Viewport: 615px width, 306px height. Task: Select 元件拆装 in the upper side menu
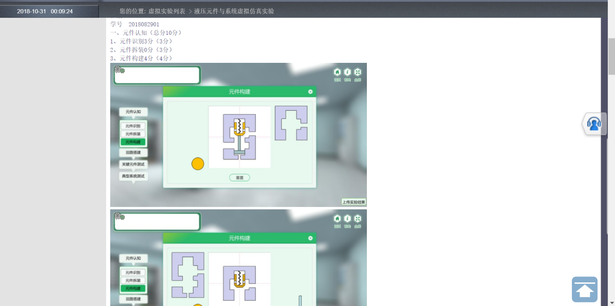pos(133,134)
